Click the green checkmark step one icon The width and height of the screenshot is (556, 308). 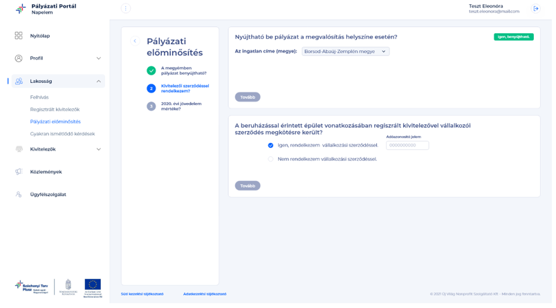151,70
